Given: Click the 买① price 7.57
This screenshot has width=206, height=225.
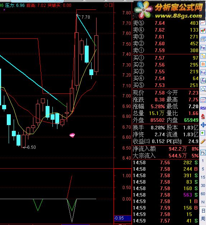Looking at the screenshot, I should pos(160,58).
